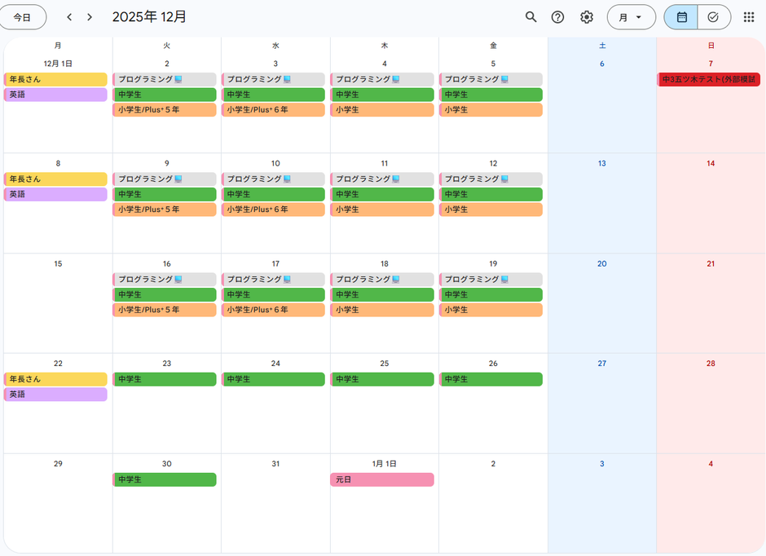Image resolution: width=766 pixels, height=556 pixels.
Task: Select Sunday date 14
Action: [x=711, y=163]
